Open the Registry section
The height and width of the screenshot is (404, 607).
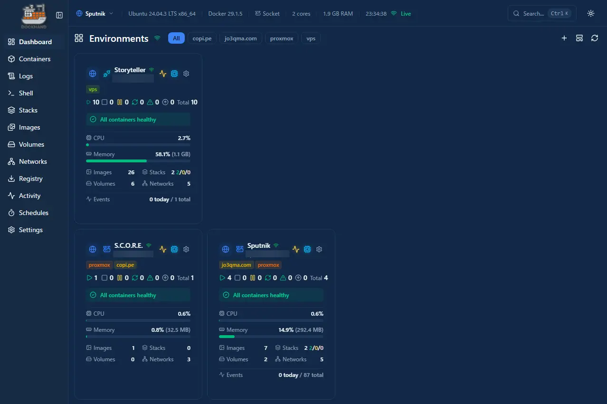pos(30,179)
